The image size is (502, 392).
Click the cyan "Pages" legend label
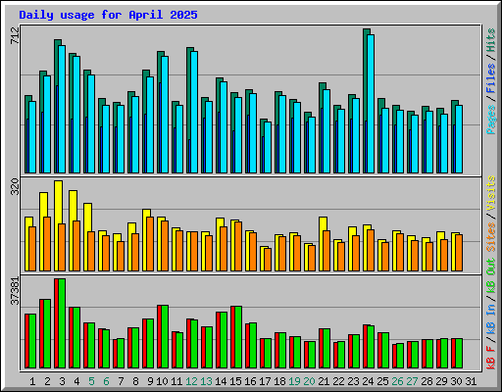[491, 120]
